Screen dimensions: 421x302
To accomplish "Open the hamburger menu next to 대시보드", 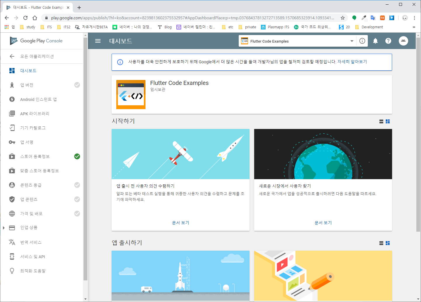I will point(98,41).
